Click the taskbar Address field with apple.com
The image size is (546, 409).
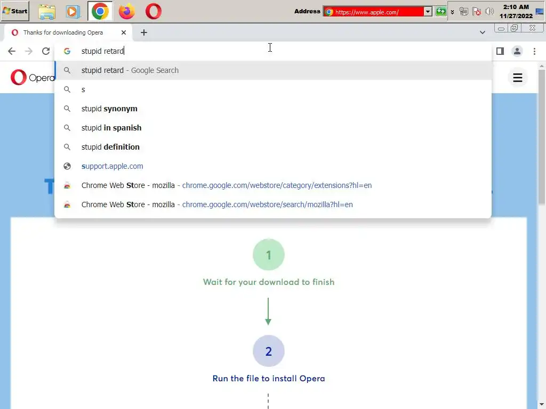tap(374, 12)
